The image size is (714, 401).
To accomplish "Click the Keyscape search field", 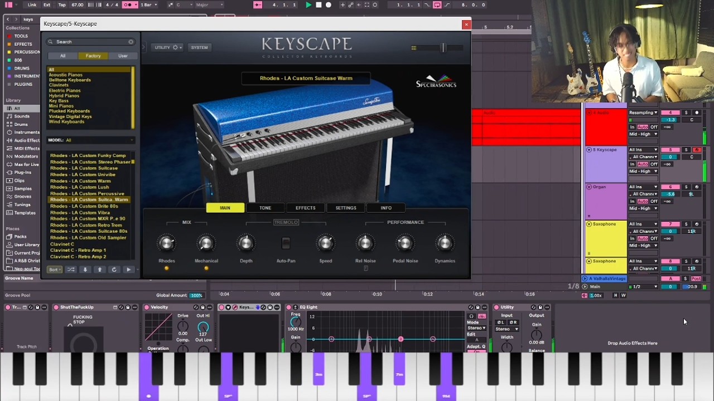I will (x=89, y=42).
